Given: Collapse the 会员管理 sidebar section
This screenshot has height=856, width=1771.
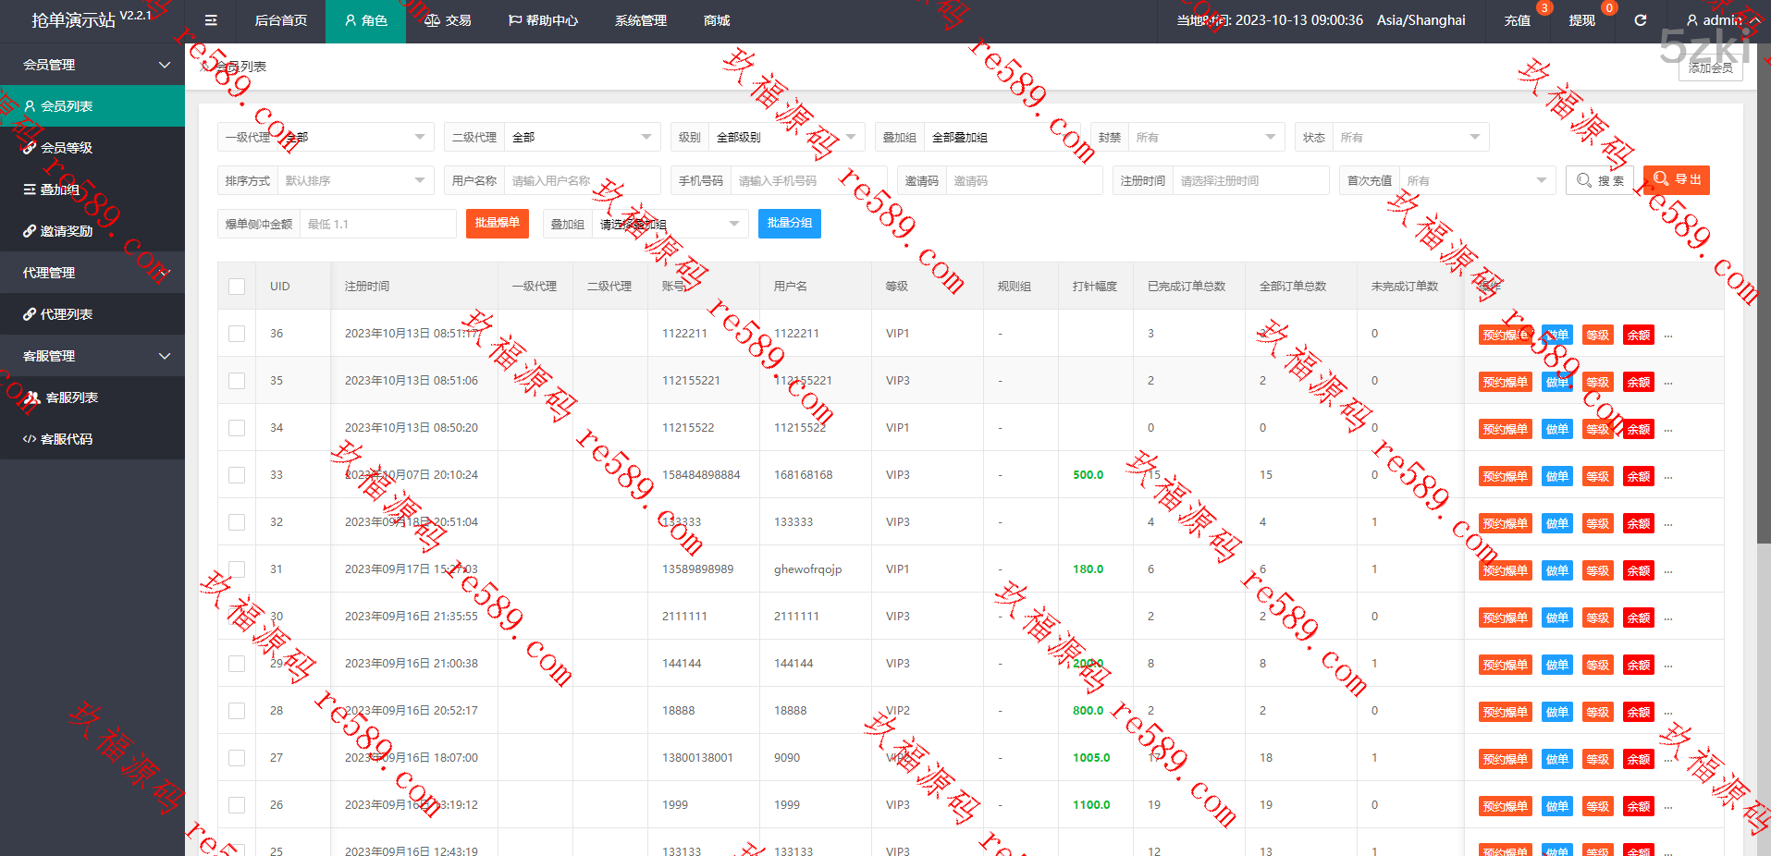Looking at the screenshot, I should click(x=92, y=65).
